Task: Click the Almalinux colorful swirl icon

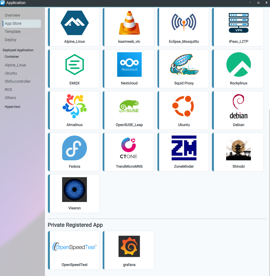Action: pyautogui.click(x=75, y=106)
